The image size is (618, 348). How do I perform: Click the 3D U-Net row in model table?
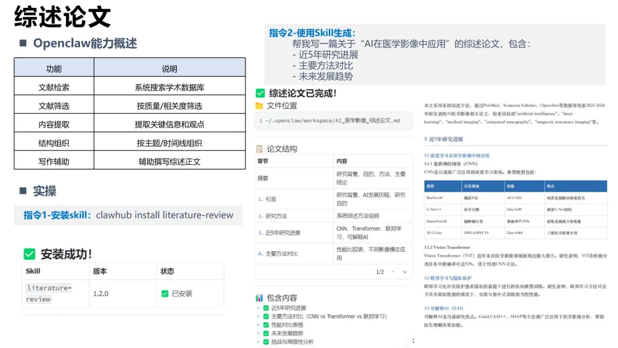[x=516, y=232]
